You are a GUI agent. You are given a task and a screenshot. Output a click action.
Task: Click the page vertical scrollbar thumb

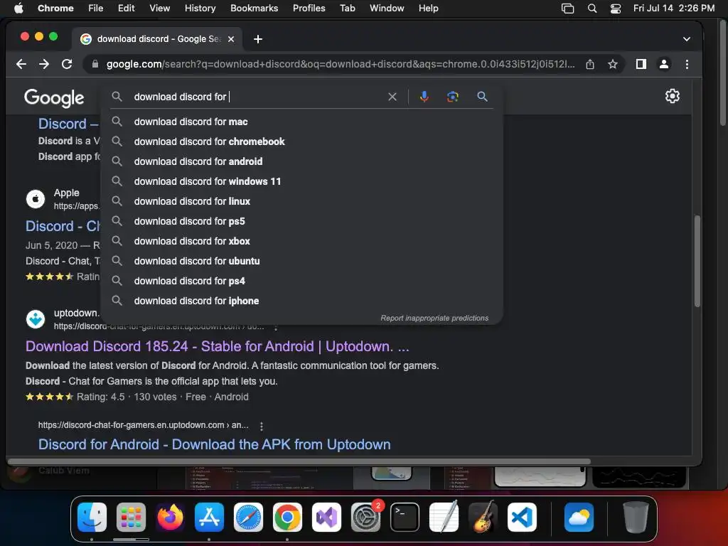point(697,261)
